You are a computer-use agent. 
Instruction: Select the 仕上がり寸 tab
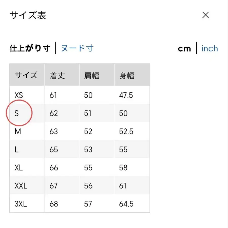30,48
